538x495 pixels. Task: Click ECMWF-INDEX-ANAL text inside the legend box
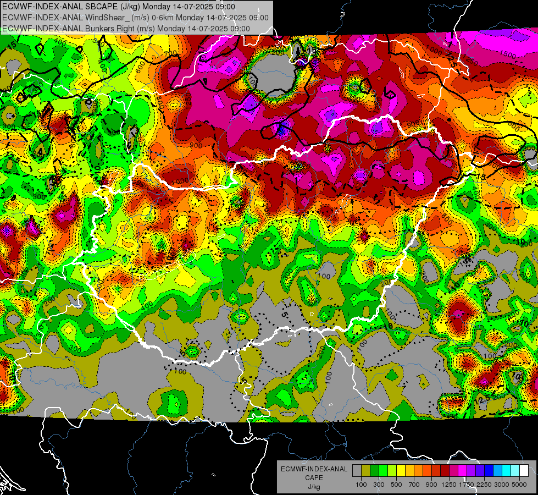(314, 469)
